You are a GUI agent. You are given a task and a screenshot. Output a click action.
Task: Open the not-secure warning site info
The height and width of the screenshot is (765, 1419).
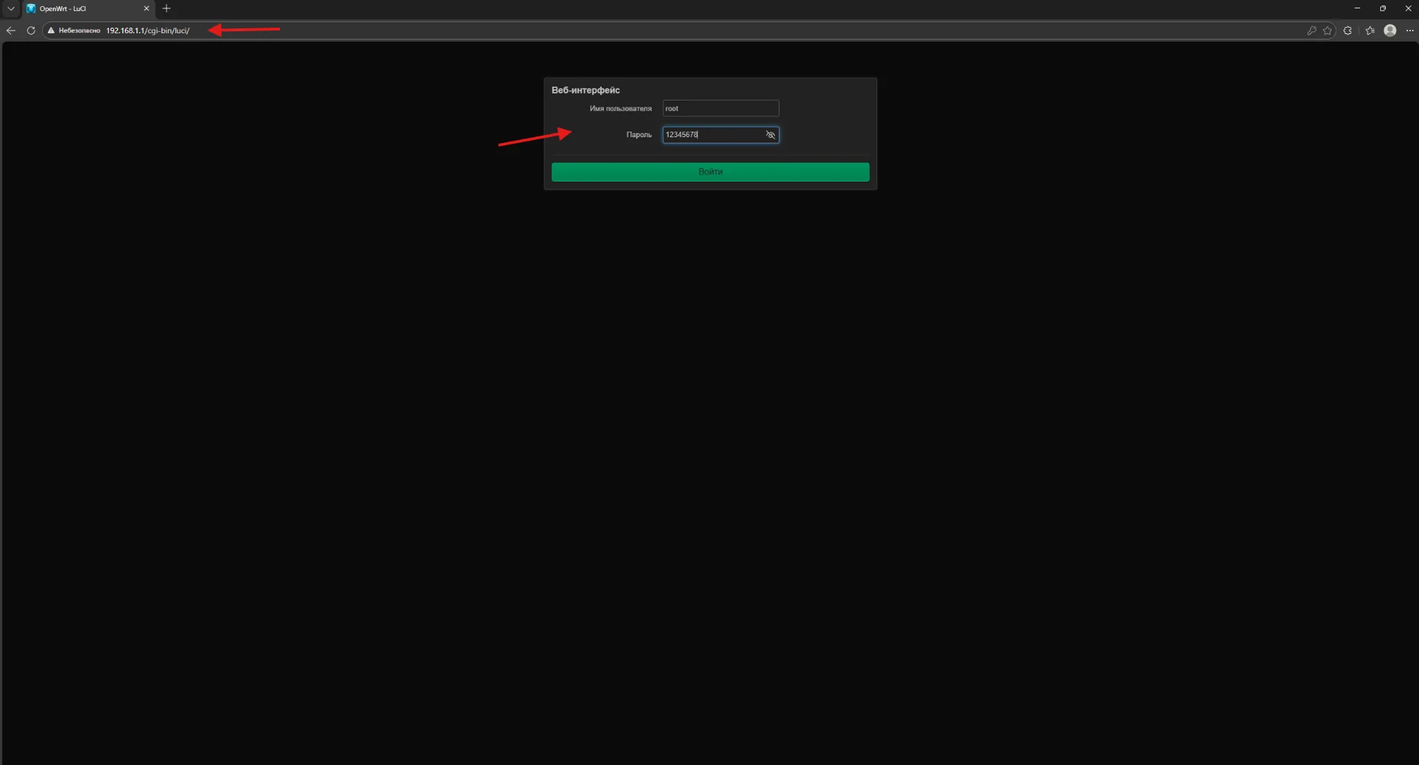(74, 30)
